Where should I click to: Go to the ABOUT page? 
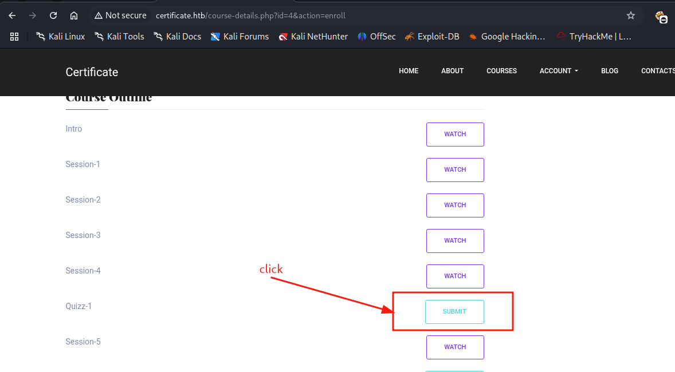point(452,71)
